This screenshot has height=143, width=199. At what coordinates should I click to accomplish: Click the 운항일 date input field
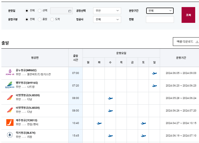[62, 11]
